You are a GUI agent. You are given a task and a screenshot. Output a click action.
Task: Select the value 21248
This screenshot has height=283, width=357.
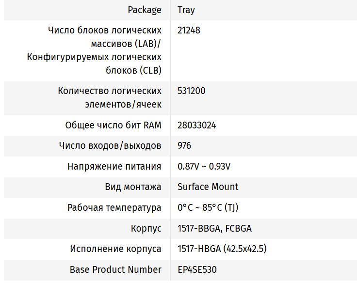click(189, 30)
